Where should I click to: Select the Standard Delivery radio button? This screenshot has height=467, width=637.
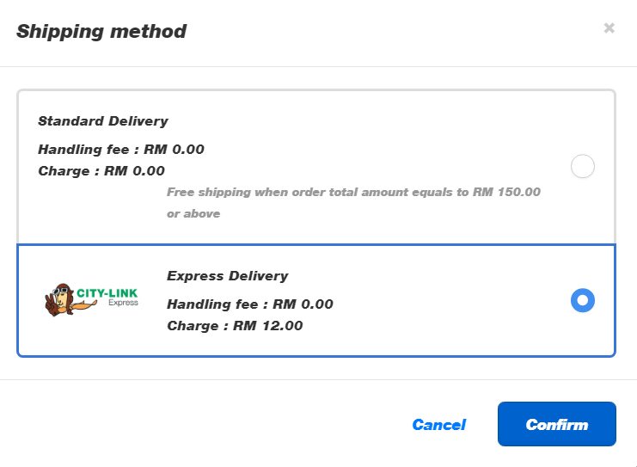[583, 166]
